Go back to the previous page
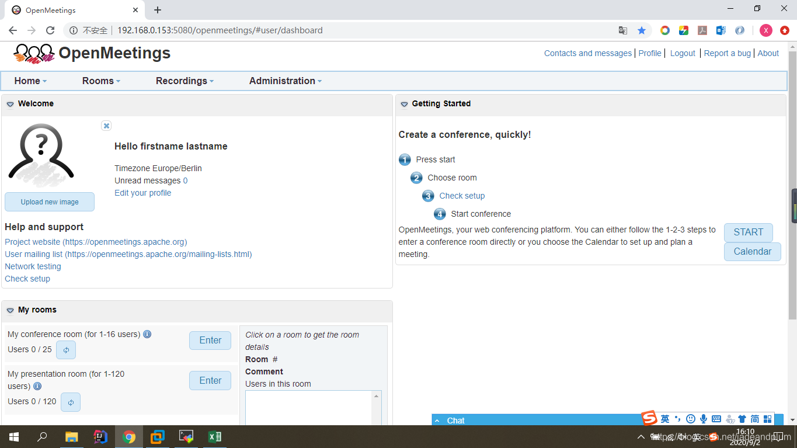This screenshot has width=797, height=448. 13,30
